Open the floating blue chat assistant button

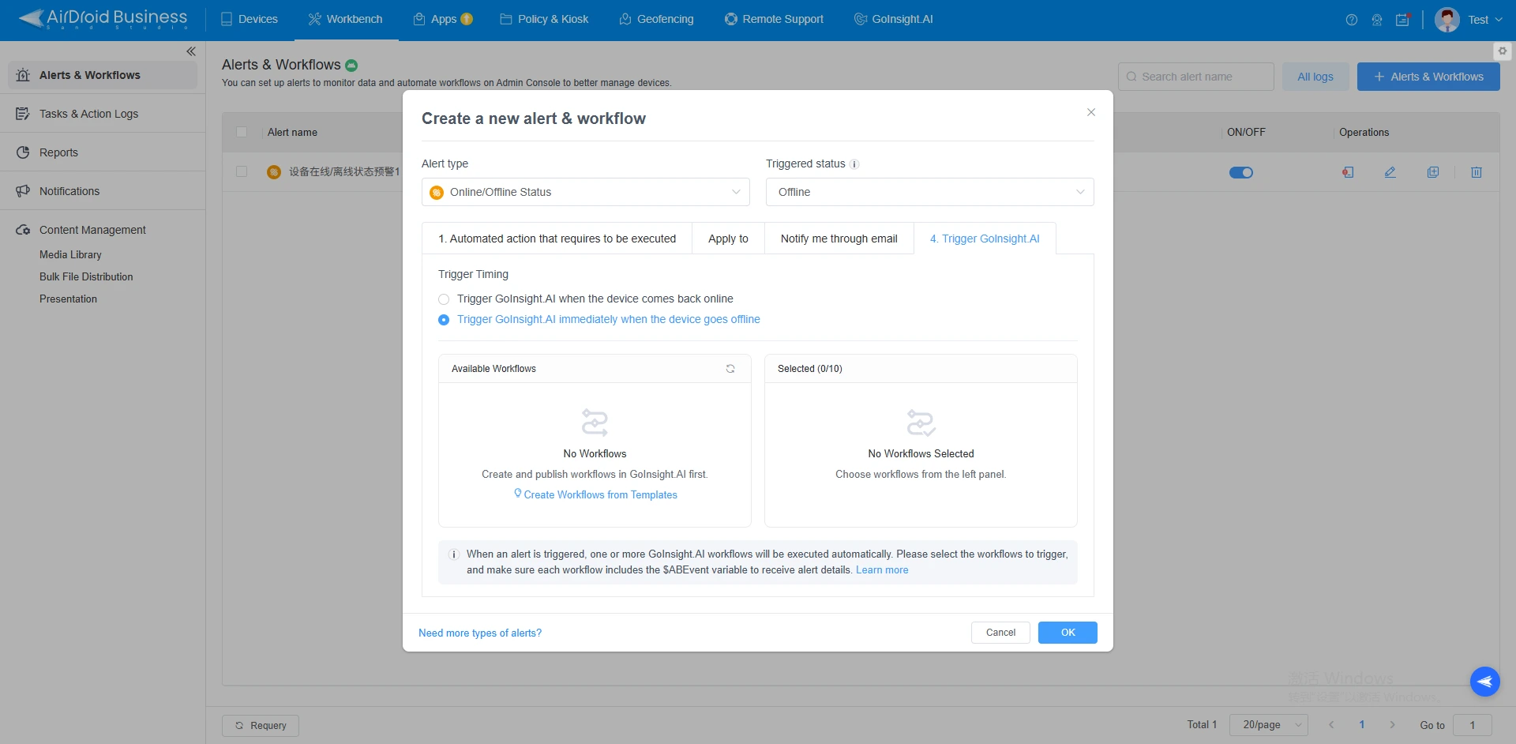(1485, 682)
